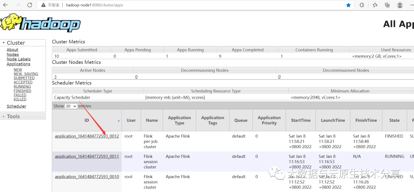Image resolution: width=414 pixels, height=192 pixels.
Task: Open the Scheduler sidebar link
Action: (16, 106)
